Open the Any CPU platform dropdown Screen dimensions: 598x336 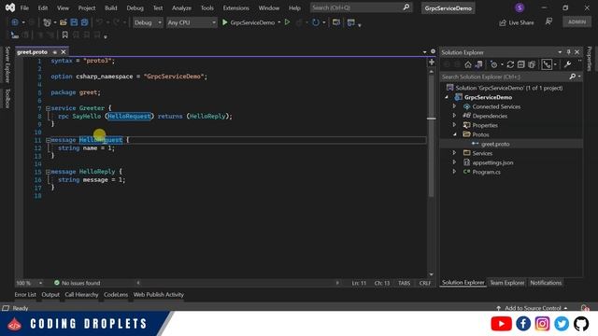tap(192, 22)
